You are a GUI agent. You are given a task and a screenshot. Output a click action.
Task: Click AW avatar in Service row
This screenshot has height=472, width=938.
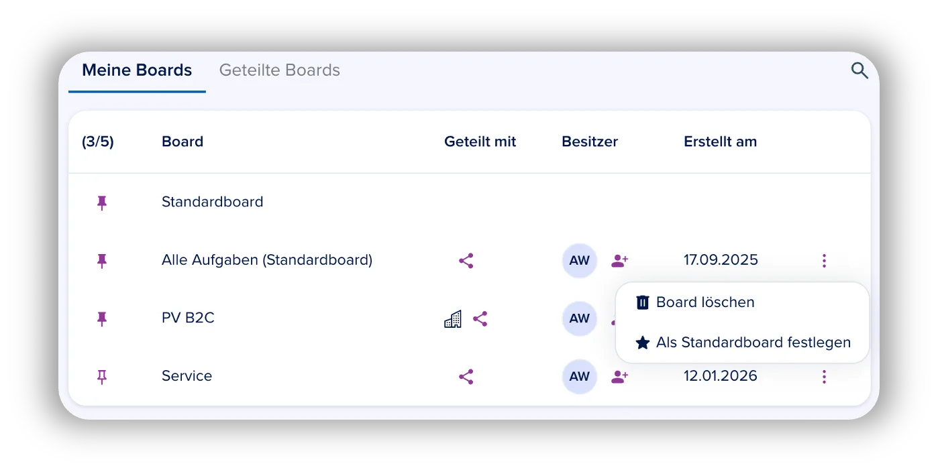[579, 377]
